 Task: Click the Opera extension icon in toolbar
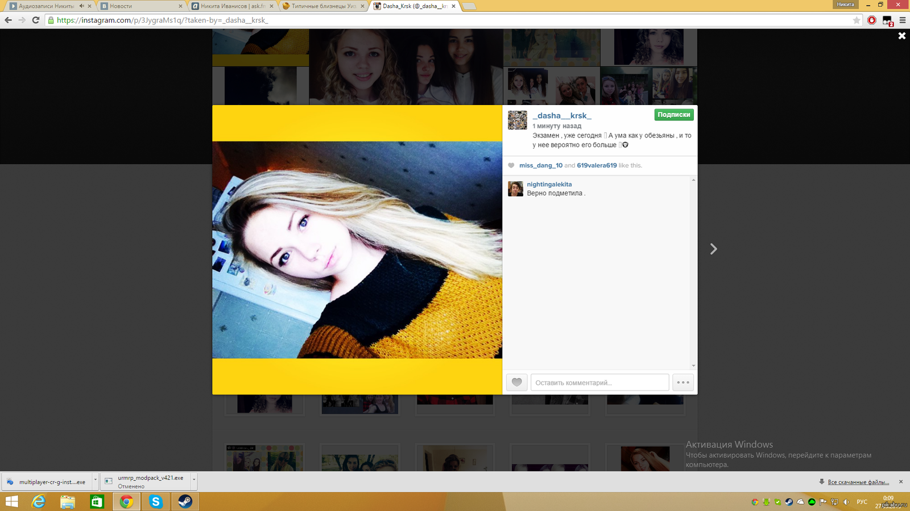(x=872, y=20)
